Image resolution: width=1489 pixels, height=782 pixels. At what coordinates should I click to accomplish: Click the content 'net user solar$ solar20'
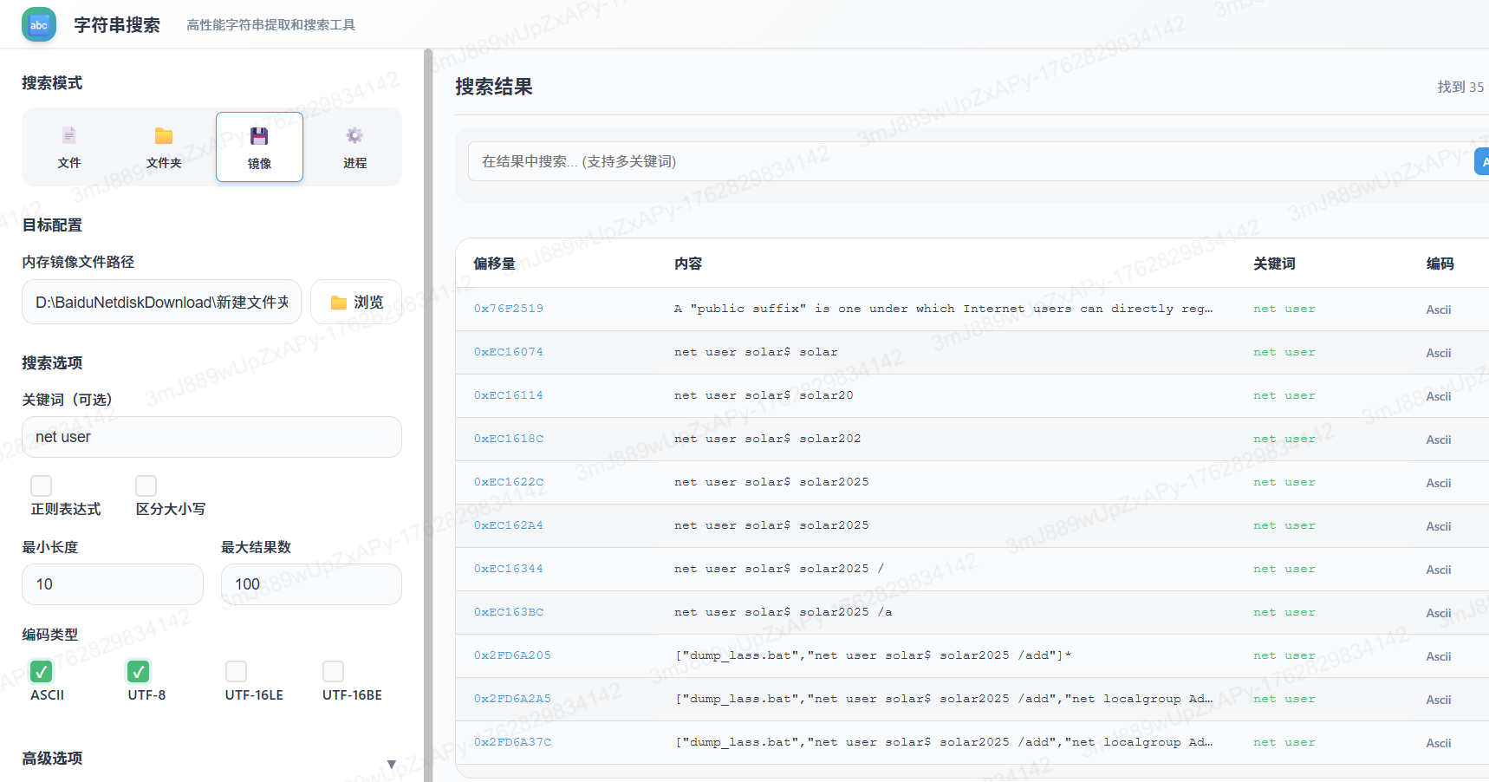(764, 395)
